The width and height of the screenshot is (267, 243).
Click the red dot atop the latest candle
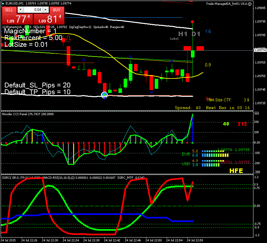pyautogui.click(x=193, y=22)
